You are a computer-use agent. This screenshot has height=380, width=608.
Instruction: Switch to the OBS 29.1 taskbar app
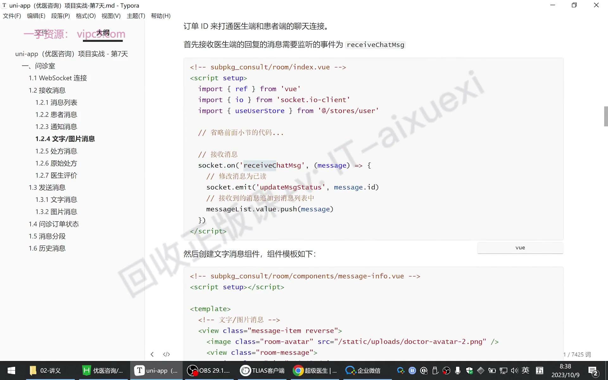tap(208, 370)
